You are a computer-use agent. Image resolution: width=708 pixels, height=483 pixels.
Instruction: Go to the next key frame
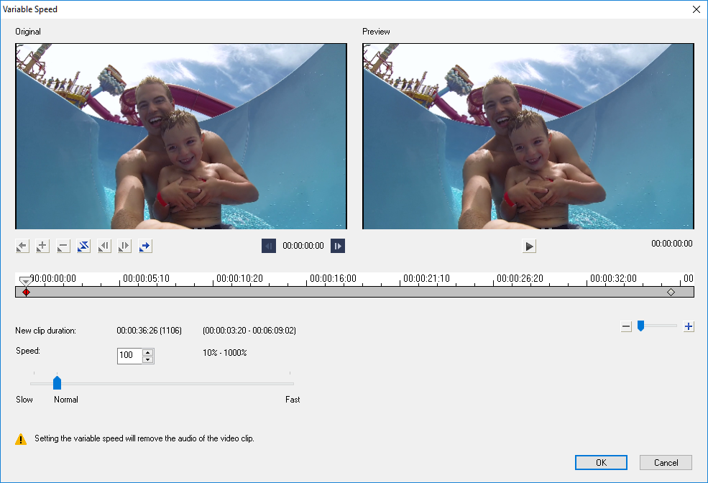tap(145, 246)
